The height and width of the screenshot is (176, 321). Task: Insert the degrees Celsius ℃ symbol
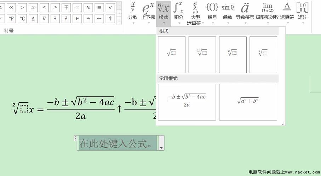pyautogui.click(x=22, y=18)
